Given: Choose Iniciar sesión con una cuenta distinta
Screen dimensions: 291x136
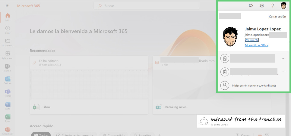Looking at the screenshot, I should tap(254, 86).
